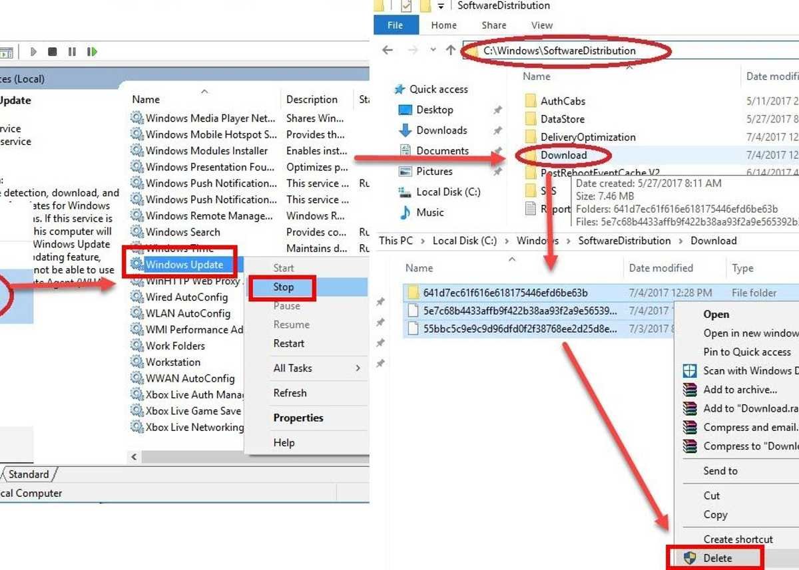Image resolution: width=799 pixels, height=570 pixels.
Task: Open View tab in Explorer ribbon
Action: tap(542, 25)
